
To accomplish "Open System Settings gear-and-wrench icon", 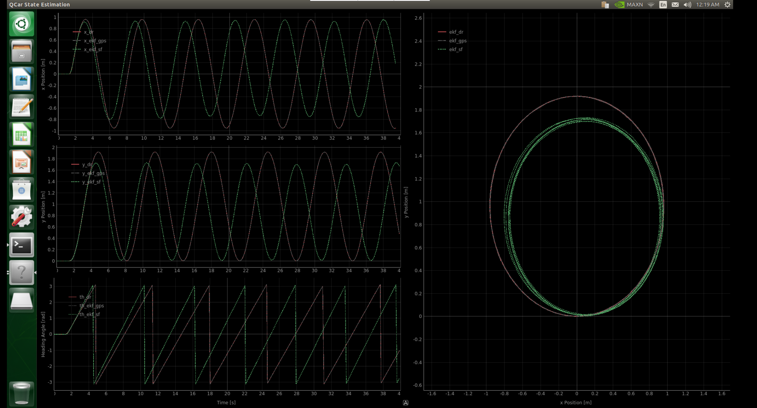I will (x=21, y=217).
